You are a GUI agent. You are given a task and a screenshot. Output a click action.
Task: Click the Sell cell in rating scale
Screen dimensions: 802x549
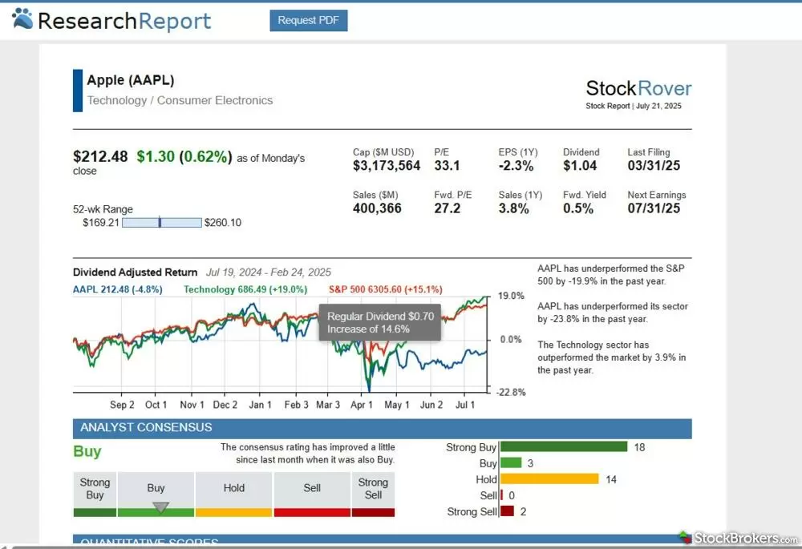(x=312, y=494)
